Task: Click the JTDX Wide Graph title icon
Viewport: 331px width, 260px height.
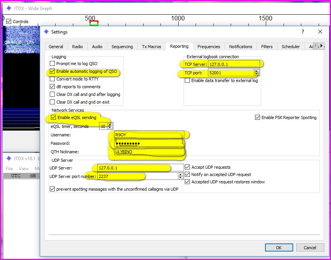Action: [9, 8]
